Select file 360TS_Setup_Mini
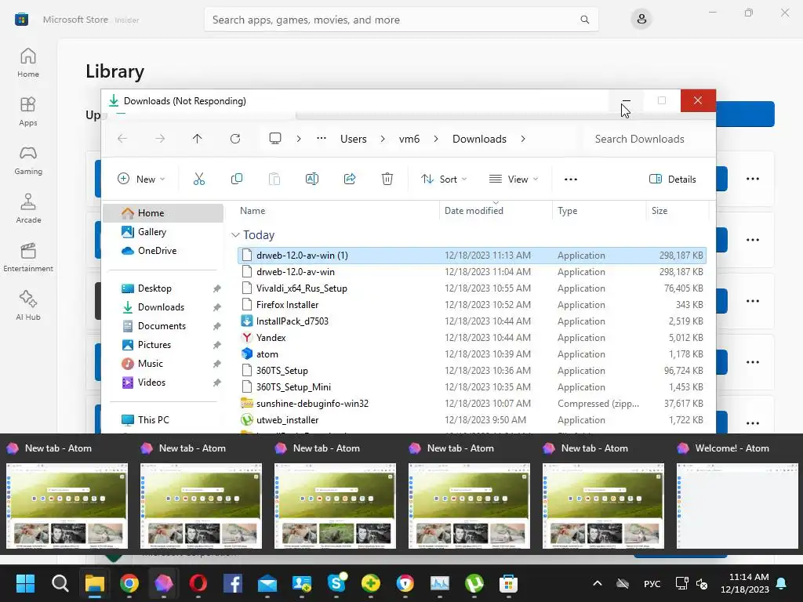The height and width of the screenshot is (602, 803). click(x=471, y=387)
